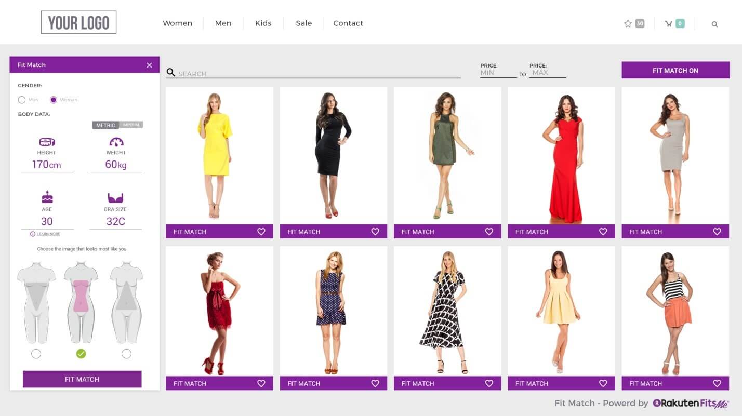Click heart icon on orange skirt outfit
Viewport: 742px width, 416px height.
717,383
